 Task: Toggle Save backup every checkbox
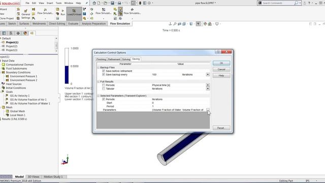coord(104,75)
